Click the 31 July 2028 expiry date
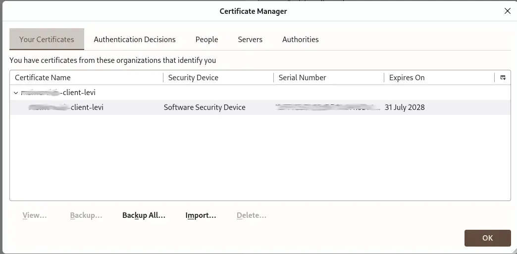The height and width of the screenshot is (254, 517). (405, 107)
